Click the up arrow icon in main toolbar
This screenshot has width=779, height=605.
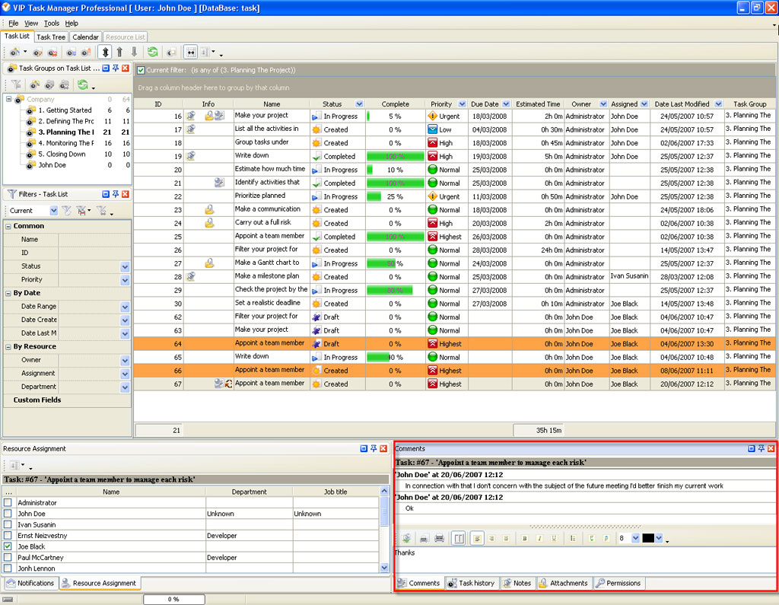119,52
